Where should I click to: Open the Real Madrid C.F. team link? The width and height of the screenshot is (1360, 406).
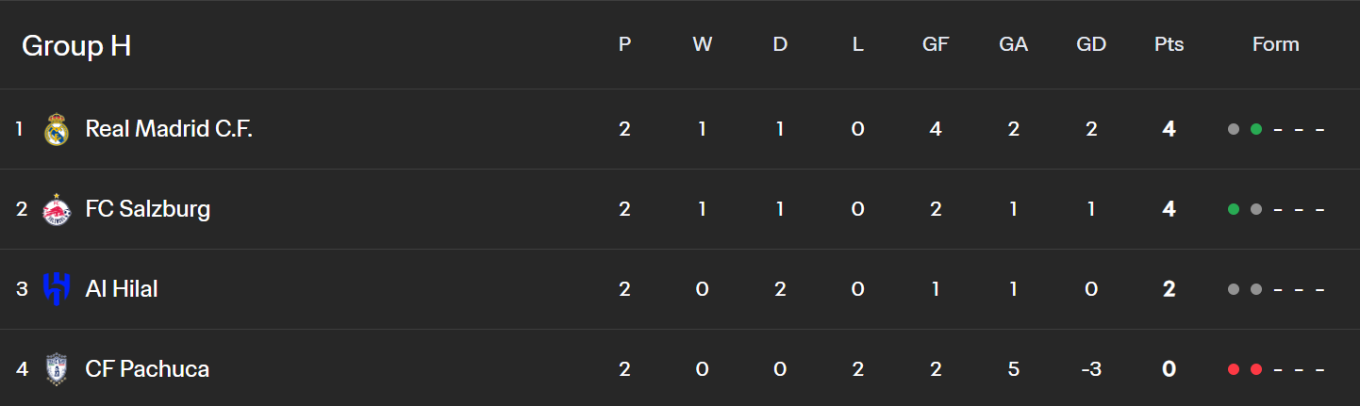tap(169, 129)
